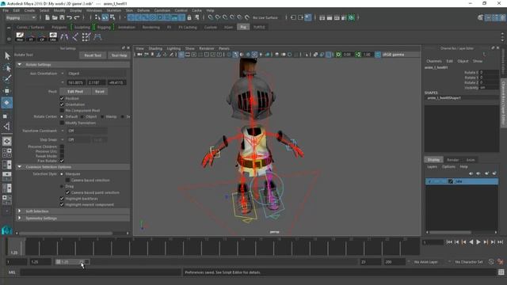Pick the Paint selection tool
This screenshot has width=507, height=285.
pos(7,78)
